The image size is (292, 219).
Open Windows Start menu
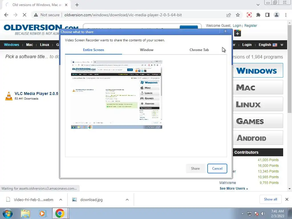pyautogui.click(x=8, y=213)
